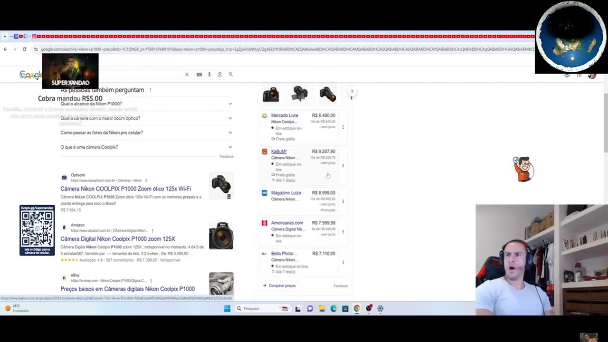The width and height of the screenshot is (608, 342).
Task: Open KaBuM! seller link
Action: point(279,152)
